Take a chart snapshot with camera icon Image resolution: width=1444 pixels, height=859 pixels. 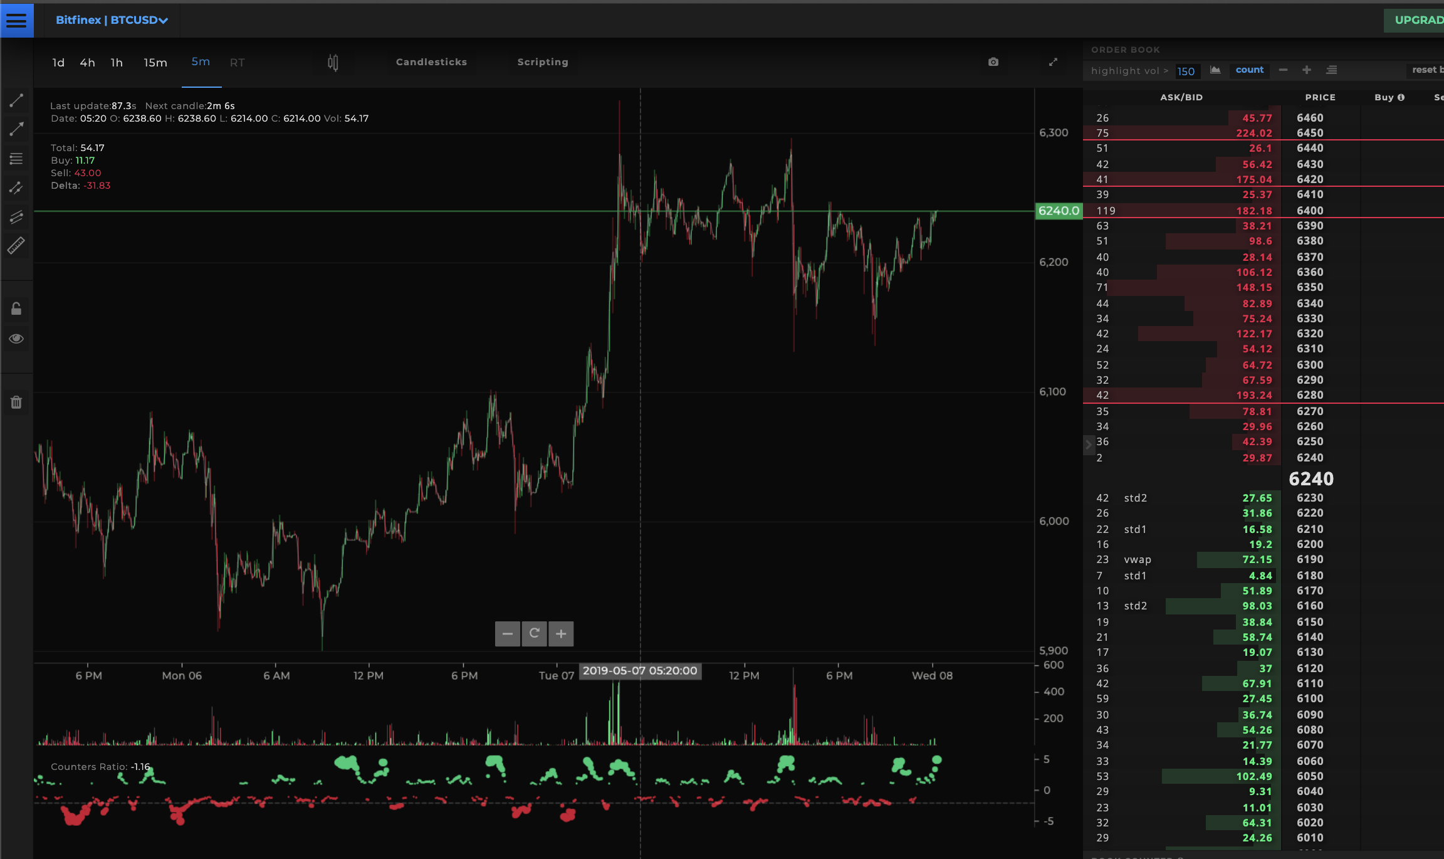pyautogui.click(x=993, y=62)
